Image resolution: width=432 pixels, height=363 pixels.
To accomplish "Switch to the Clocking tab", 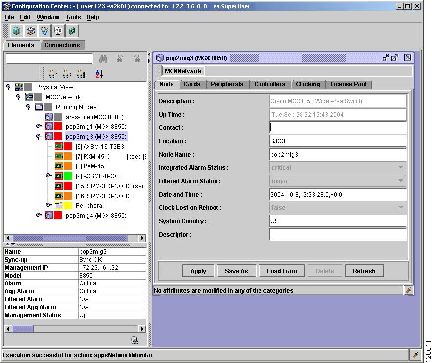I will [308, 84].
